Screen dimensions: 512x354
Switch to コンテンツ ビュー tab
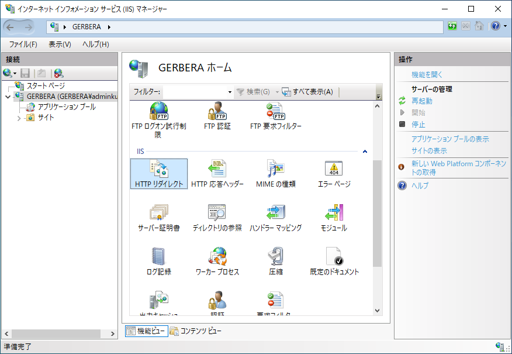[196, 331]
